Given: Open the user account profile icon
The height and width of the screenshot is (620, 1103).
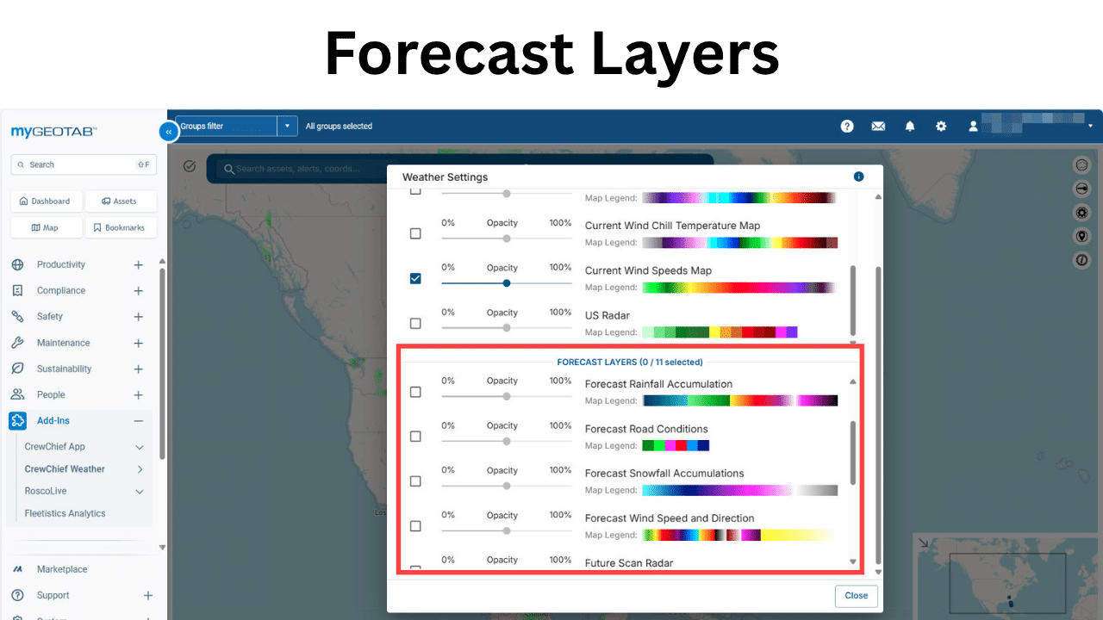Looking at the screenshot, I should coord(973,126).
